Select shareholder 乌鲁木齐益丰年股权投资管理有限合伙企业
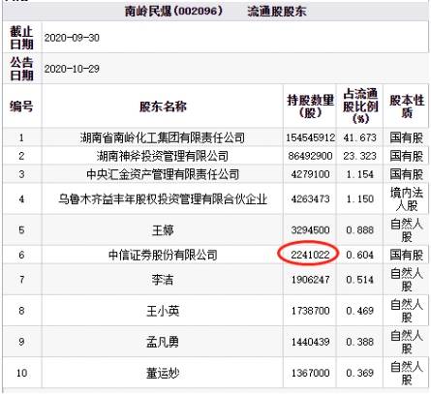Image resolution: width=431 pixels, height=394 pixels. tap(163, 199)
